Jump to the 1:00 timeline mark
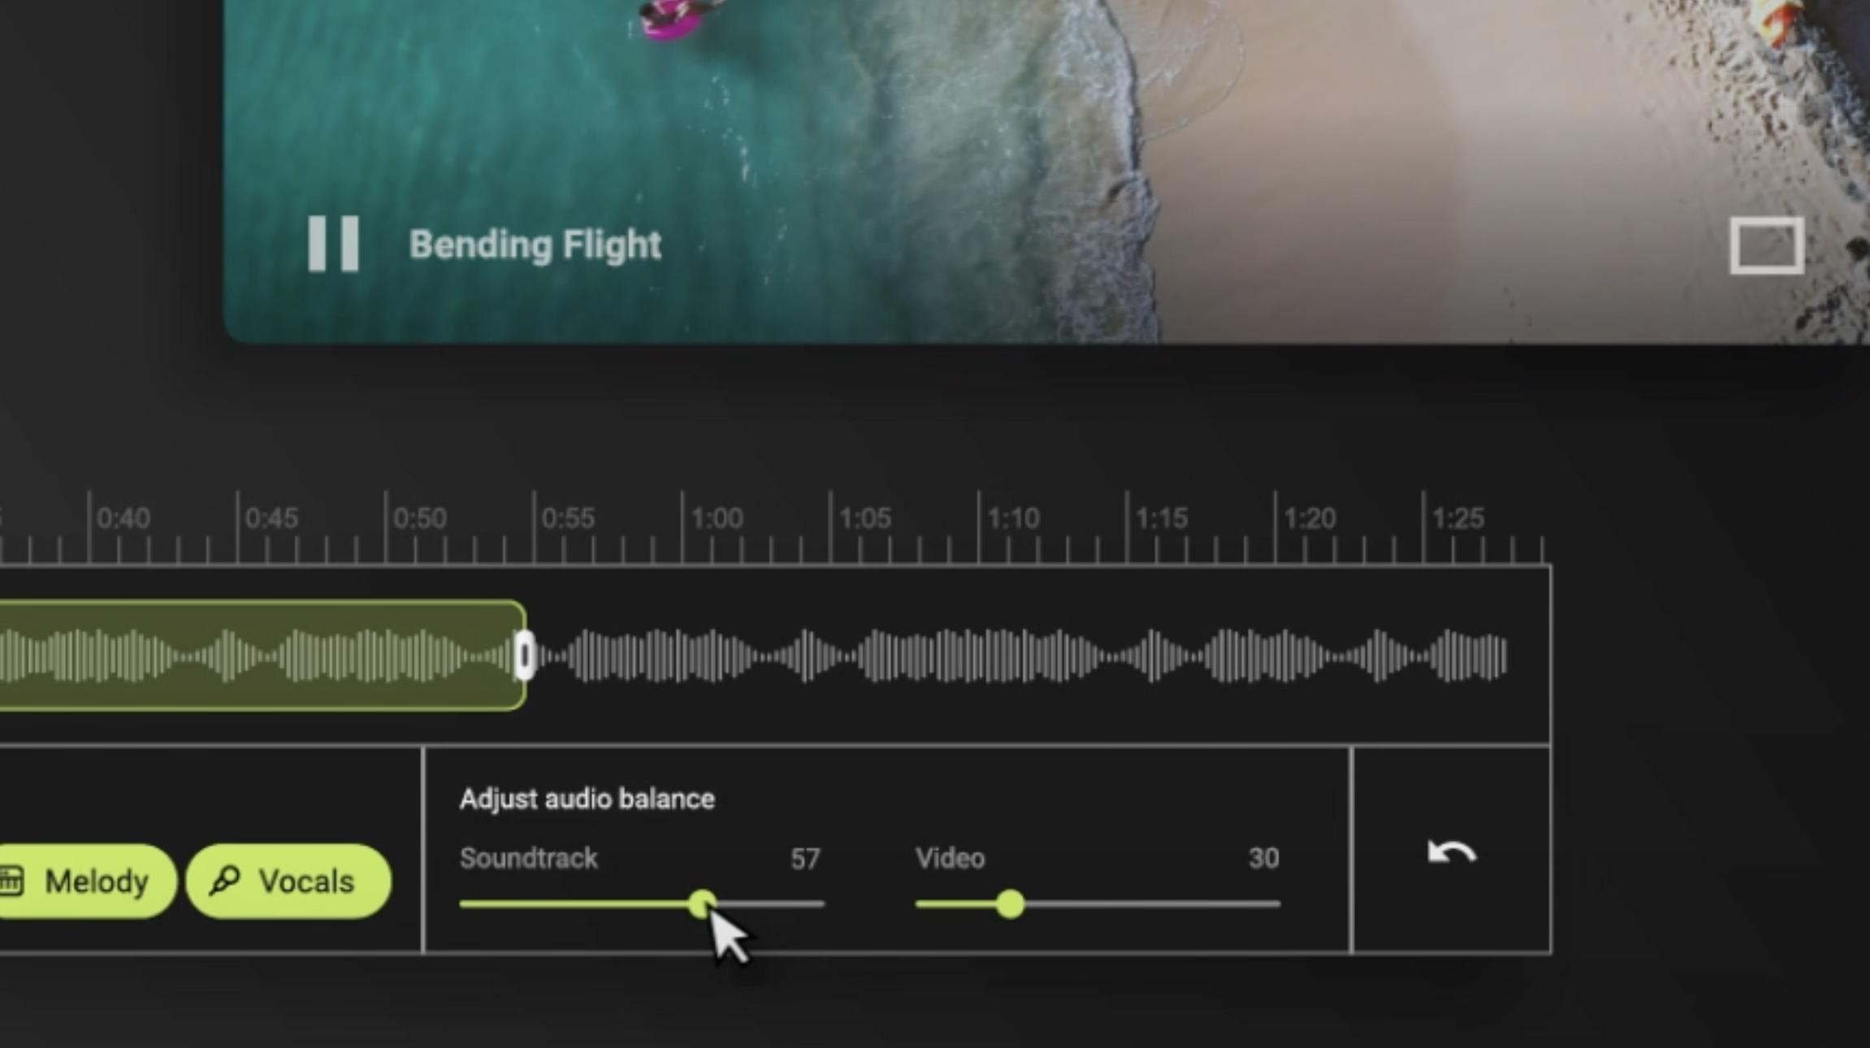 pos(716,518)
